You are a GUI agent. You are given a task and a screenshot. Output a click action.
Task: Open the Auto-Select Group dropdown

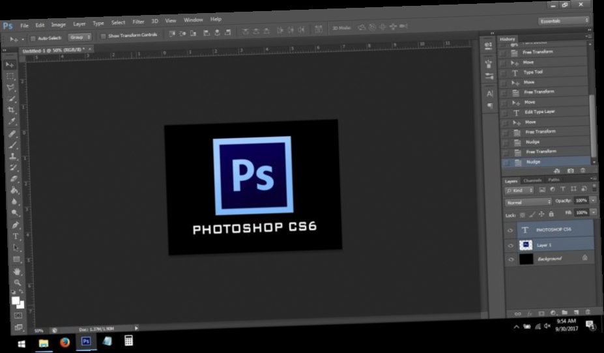79,37
